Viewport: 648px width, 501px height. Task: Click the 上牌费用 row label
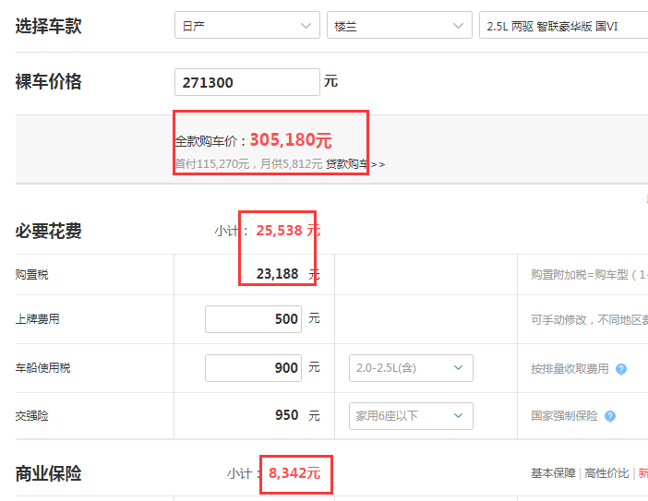pos(37,319)
